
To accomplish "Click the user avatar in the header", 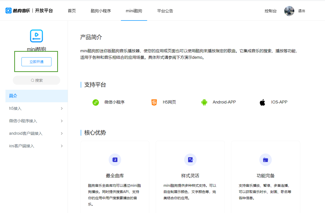I will [x=289, y=11].
